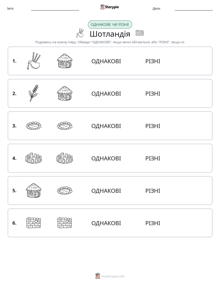Open the mystorypie.com footer link
Screen dimensions: 220x285
110,276
